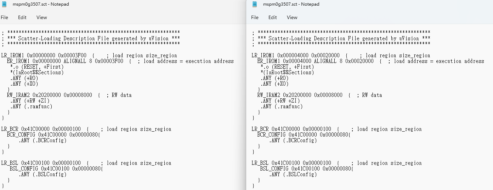Open the File menu in the left Notepad window
Screen dimensions: 493x190
[4, 17]
